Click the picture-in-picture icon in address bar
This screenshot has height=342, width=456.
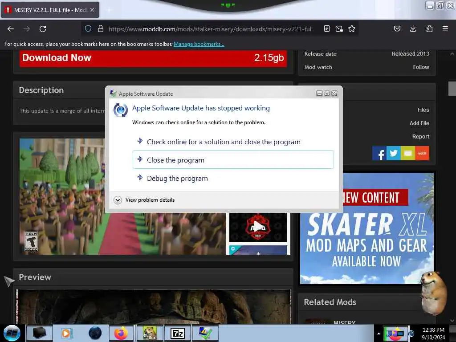point(339,28)
